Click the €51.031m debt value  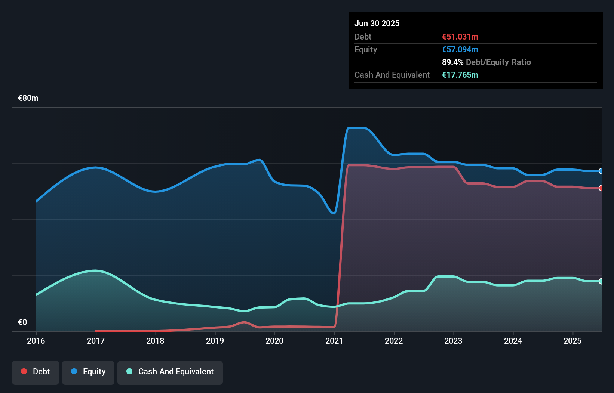(x=460, y=37)
